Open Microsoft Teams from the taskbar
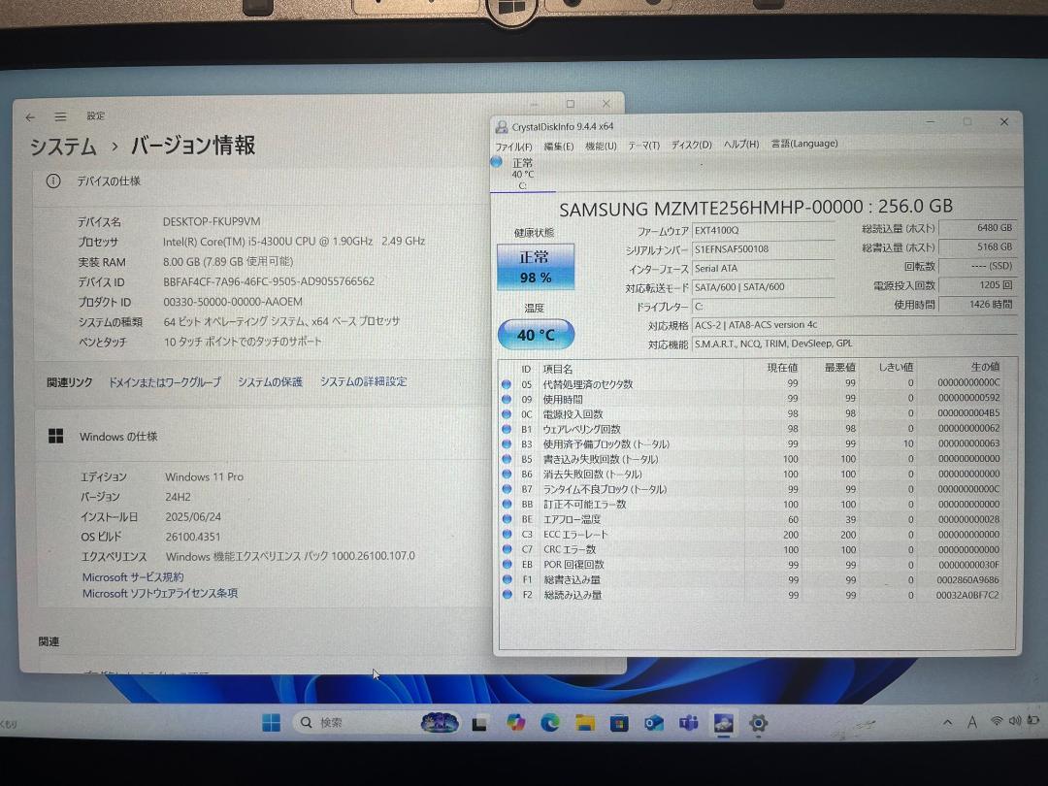1048x786 pixels. [688, 723]
